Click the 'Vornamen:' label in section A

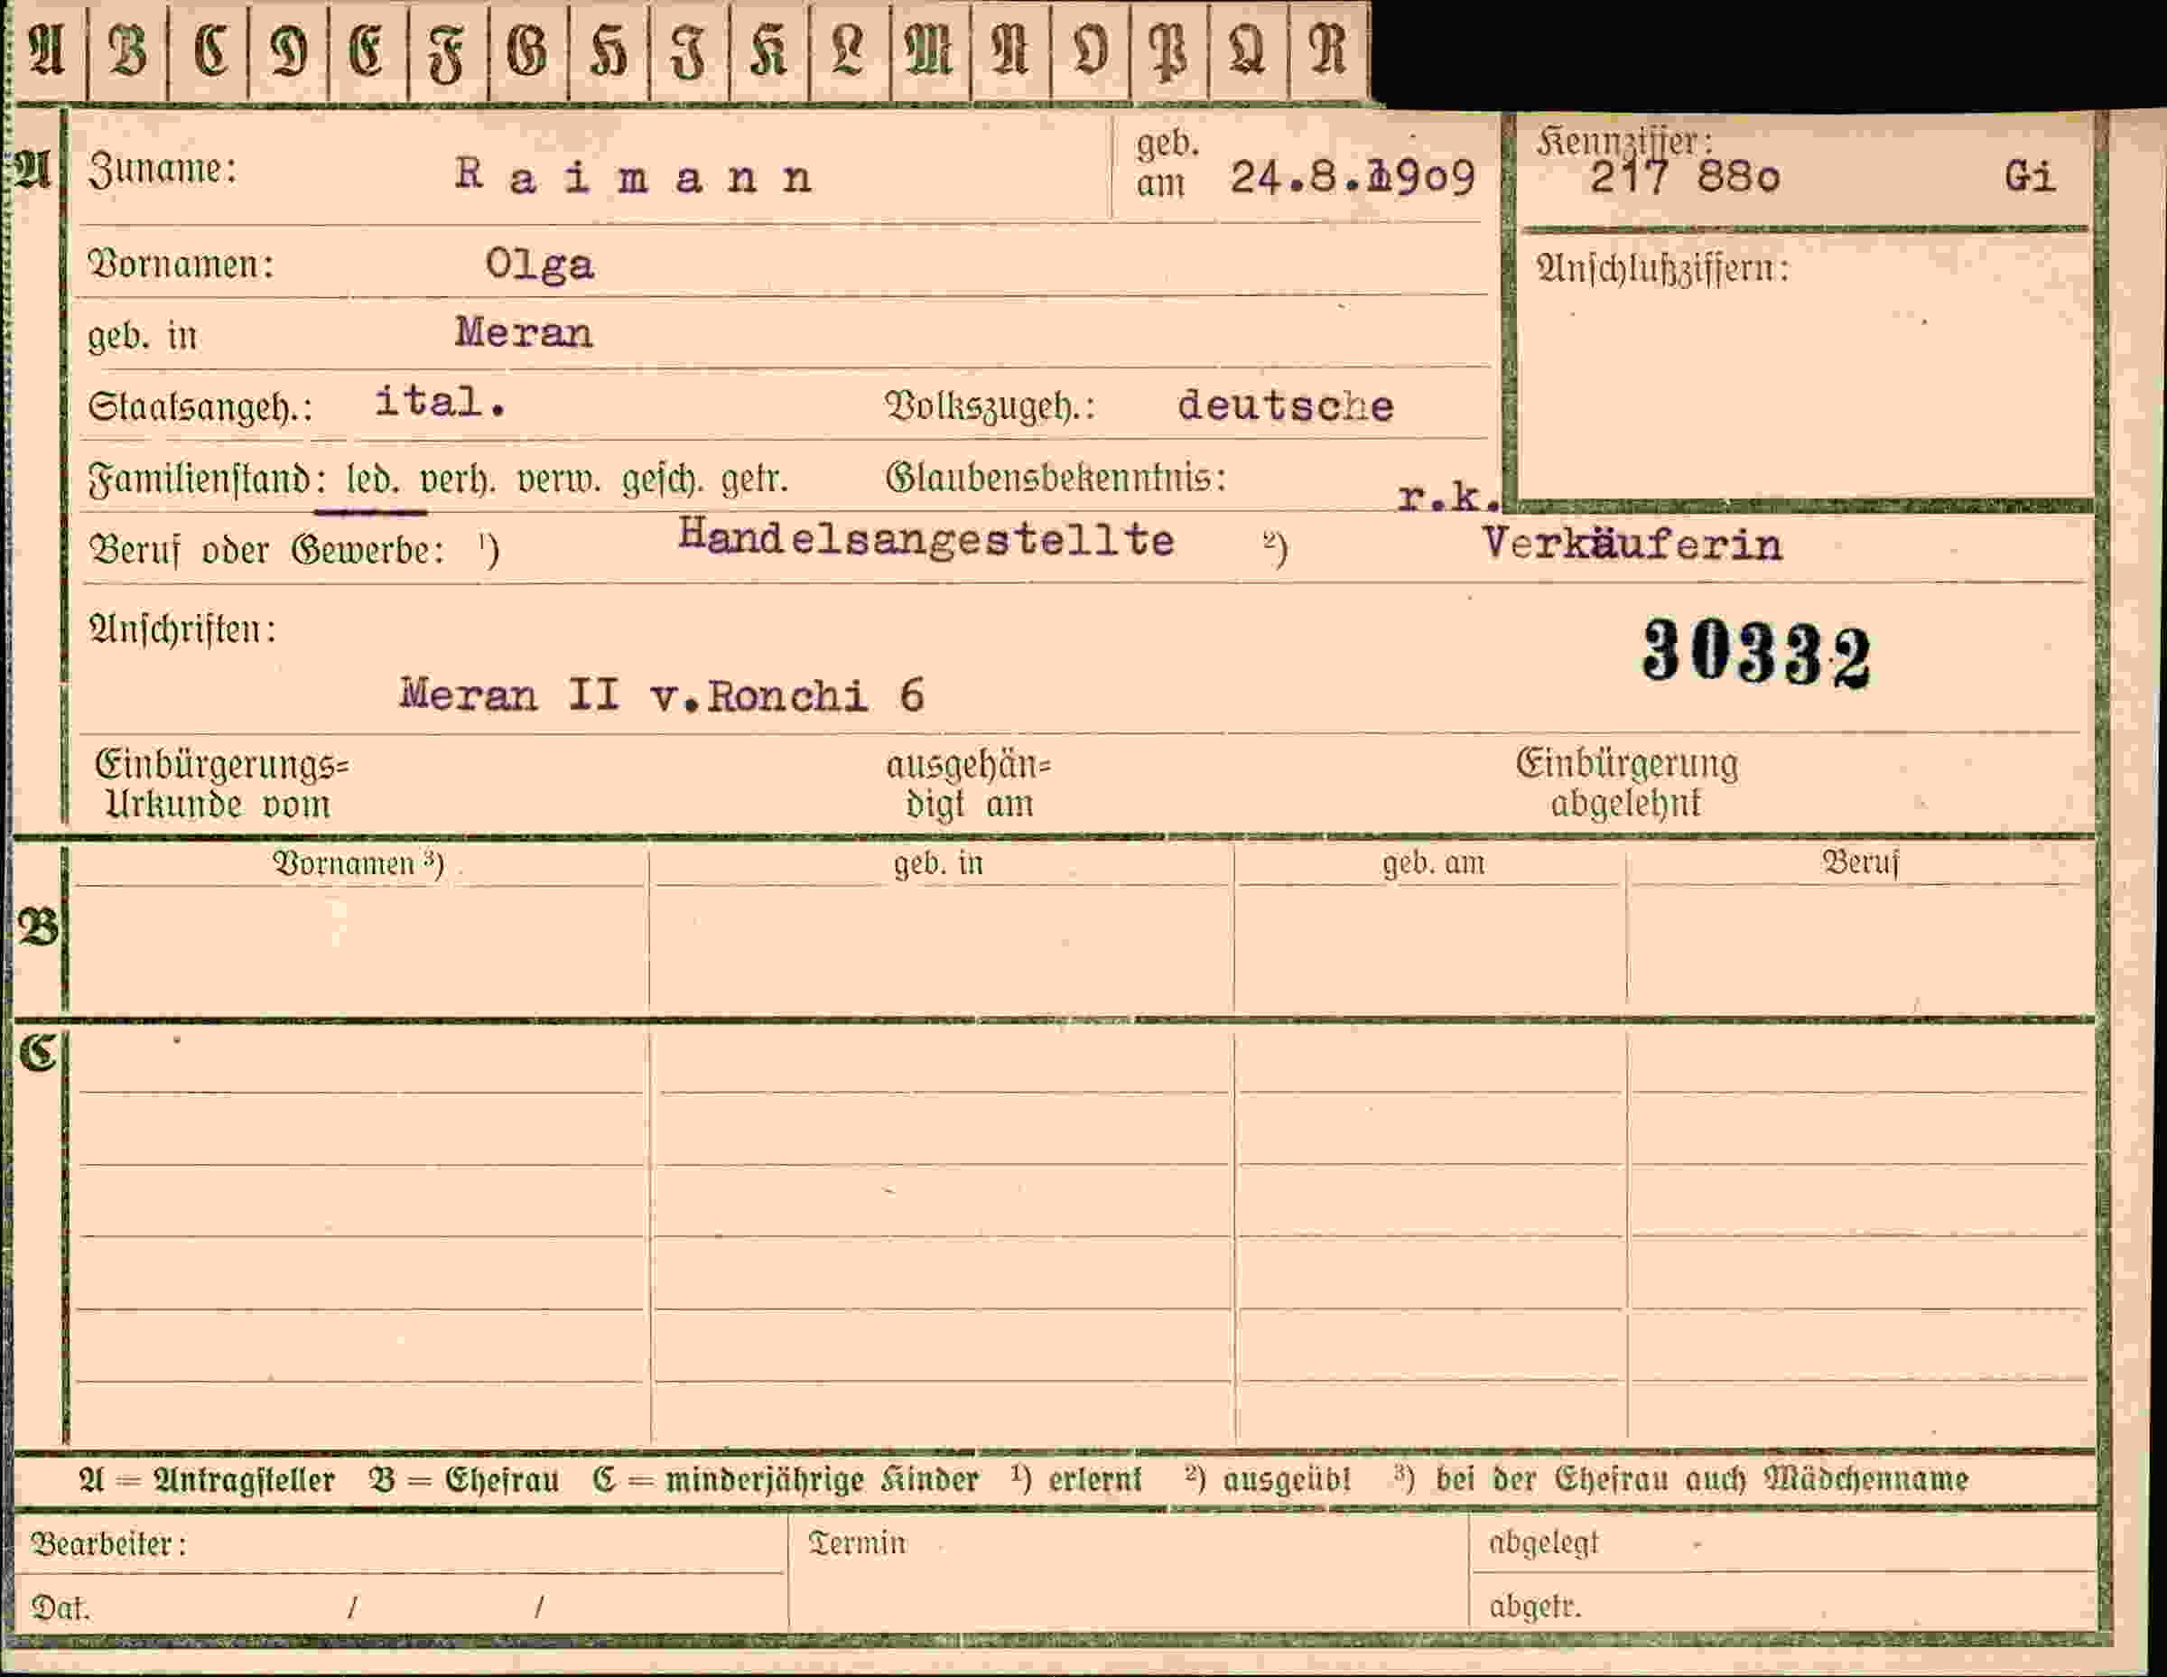(x=181, y=265)
